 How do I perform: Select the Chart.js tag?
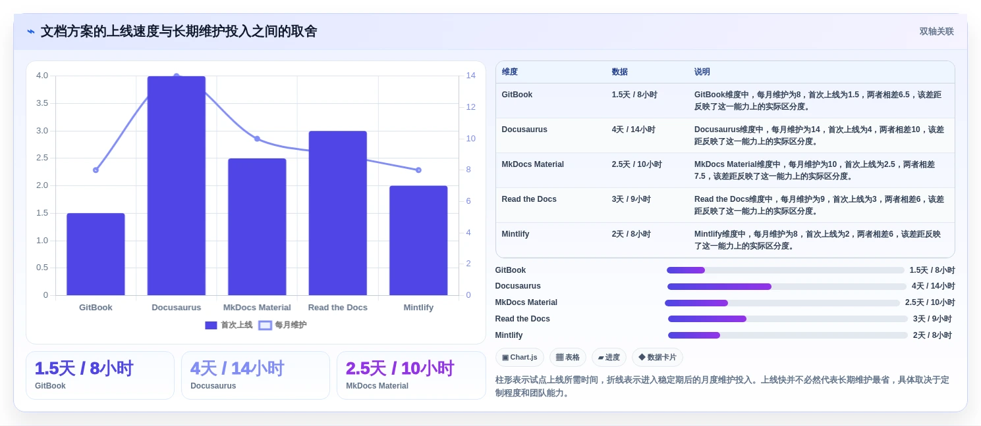click(x=519, y=357)
